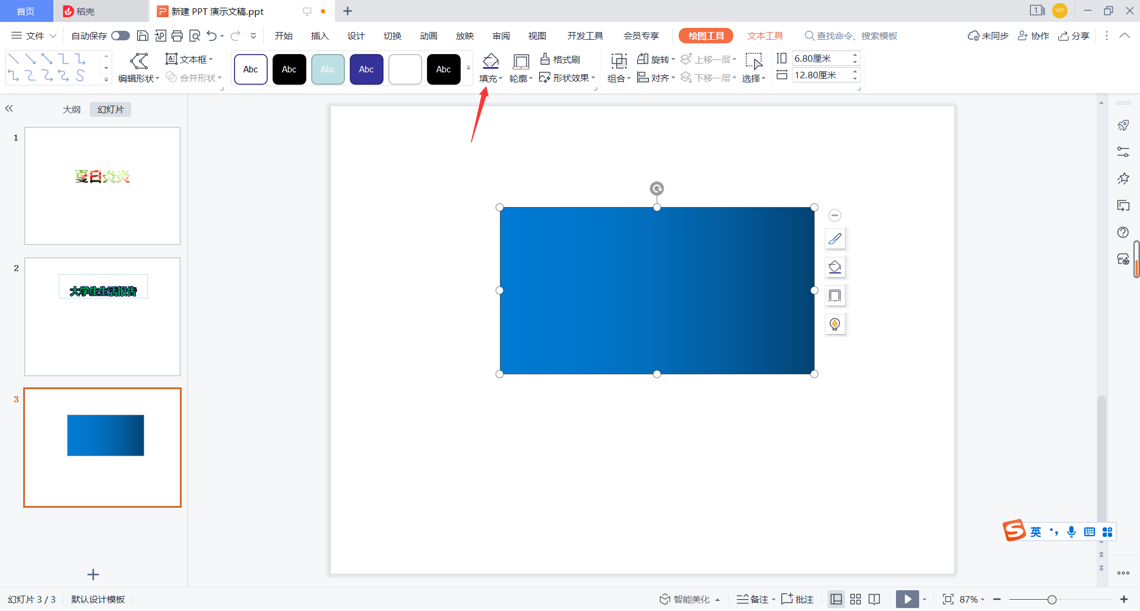1140x611 pixels.
Task: Toggle the Sogou punctuation mode button
Action: (1054, 532)
